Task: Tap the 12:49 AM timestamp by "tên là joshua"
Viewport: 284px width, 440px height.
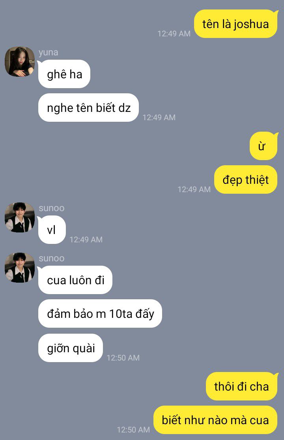Action: tap(174, 34)
